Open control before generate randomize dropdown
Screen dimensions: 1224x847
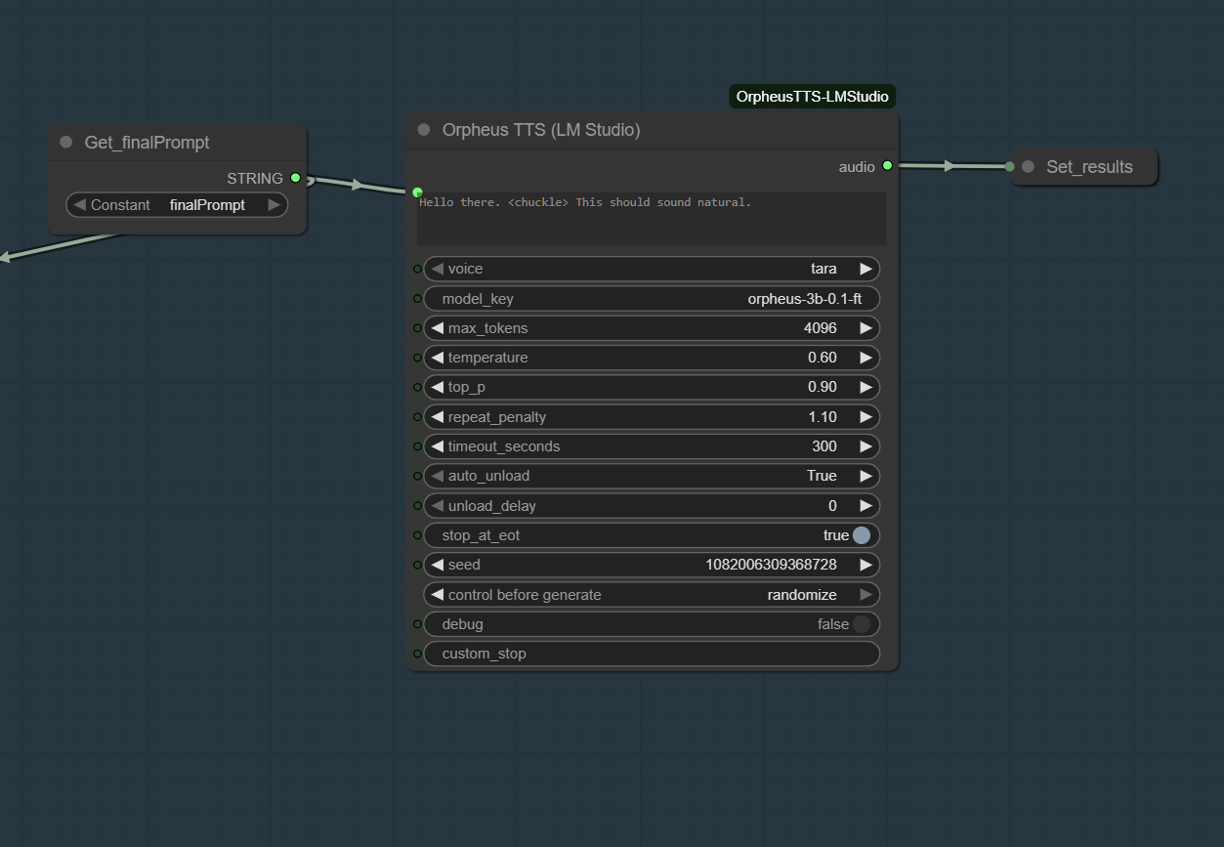[x=652, y=595]
